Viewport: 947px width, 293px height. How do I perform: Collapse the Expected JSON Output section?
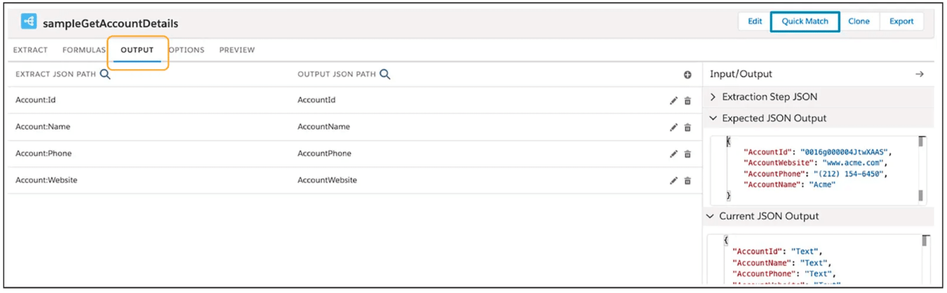coord(713,118)
